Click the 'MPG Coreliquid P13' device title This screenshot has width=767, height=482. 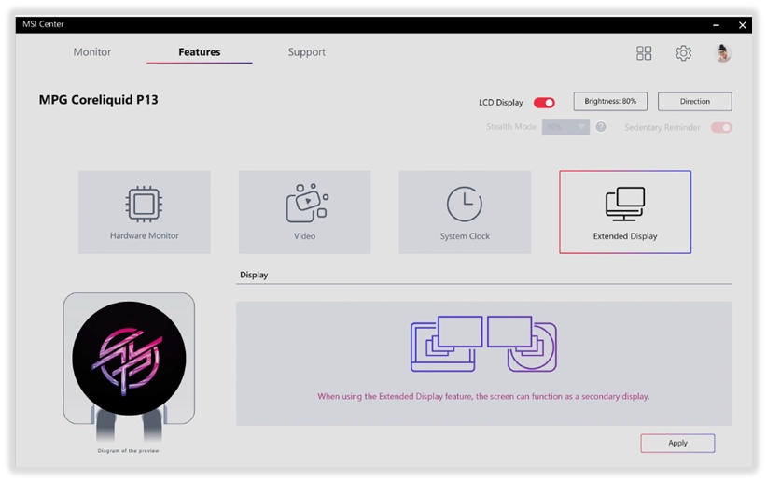tap(98, 100)
